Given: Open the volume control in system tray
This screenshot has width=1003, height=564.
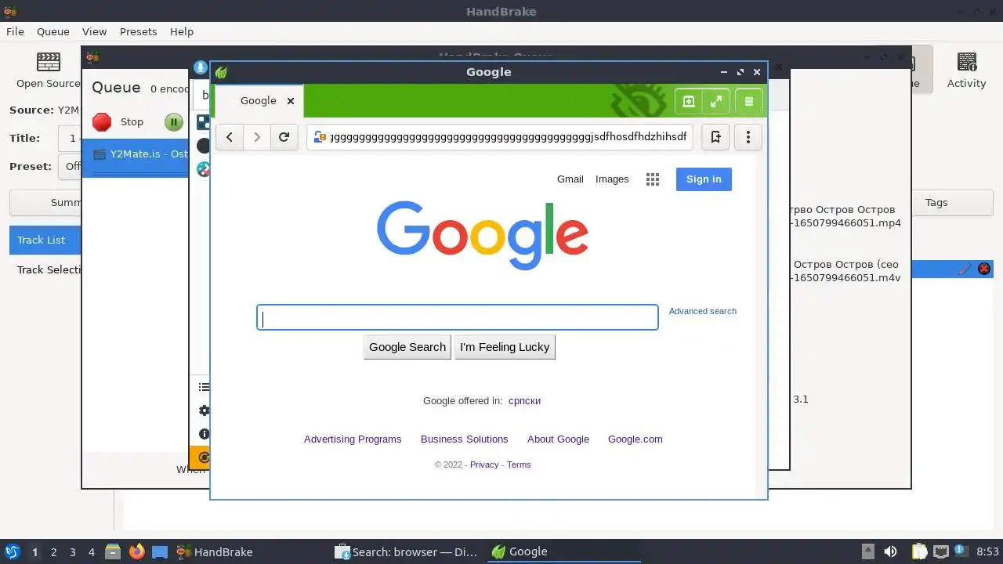Looking at the screenshot, I should coord(891,551).
